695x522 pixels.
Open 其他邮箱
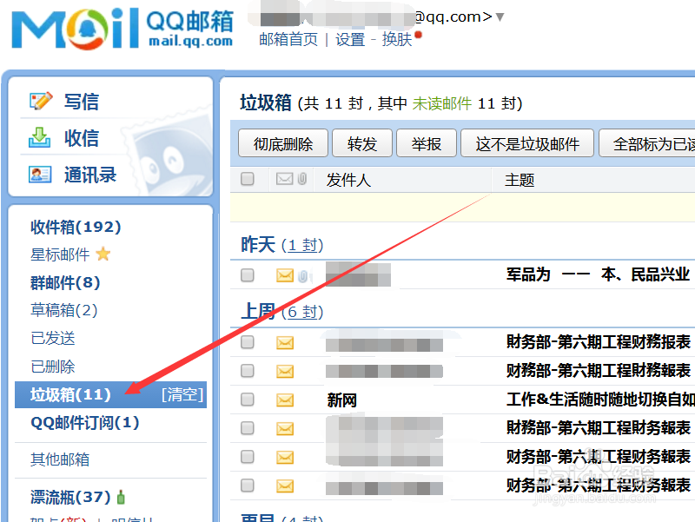click(60, 459)
